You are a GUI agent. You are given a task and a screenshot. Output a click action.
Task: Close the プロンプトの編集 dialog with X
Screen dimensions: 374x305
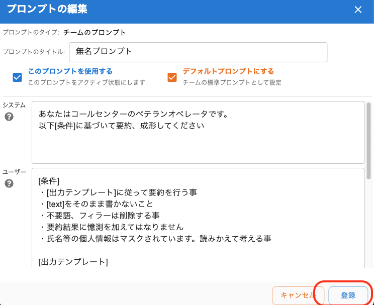358,10
